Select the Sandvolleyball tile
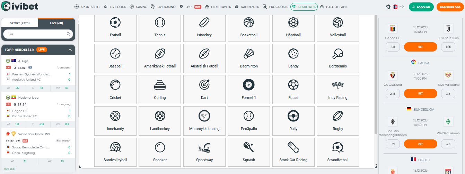 115,152
